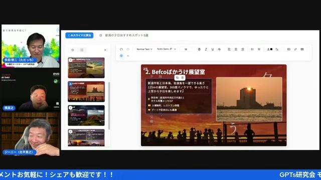Close the slide thumbnail panel
Screen dimensions: 321x180
click(105, 50)
